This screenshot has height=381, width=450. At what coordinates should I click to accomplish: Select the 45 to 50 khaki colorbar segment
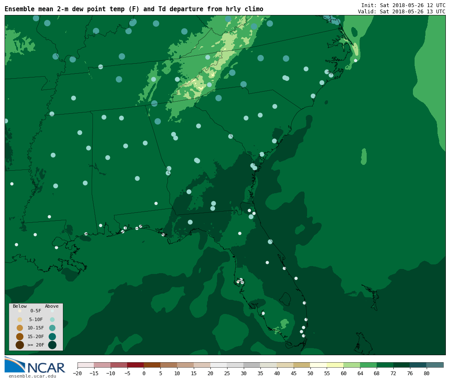coord(302,365)
